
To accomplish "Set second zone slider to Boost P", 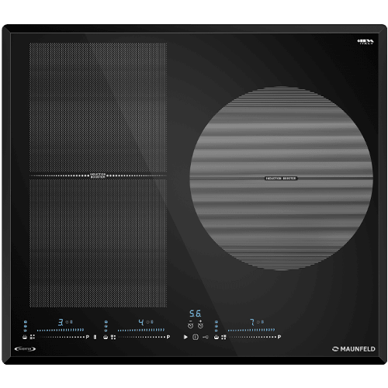I will coord(168,337).
